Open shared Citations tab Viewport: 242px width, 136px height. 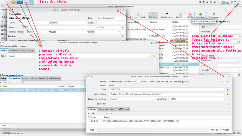(14, 79)
